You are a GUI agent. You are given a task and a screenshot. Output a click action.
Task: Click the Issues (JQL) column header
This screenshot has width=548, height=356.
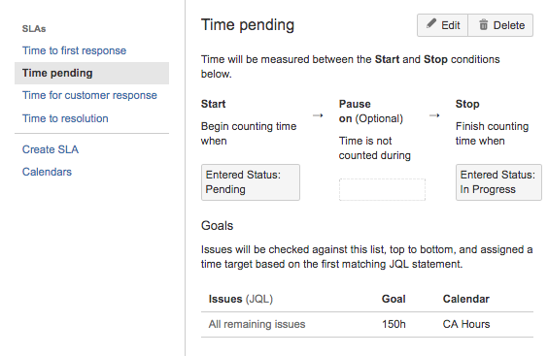(240, 299)
